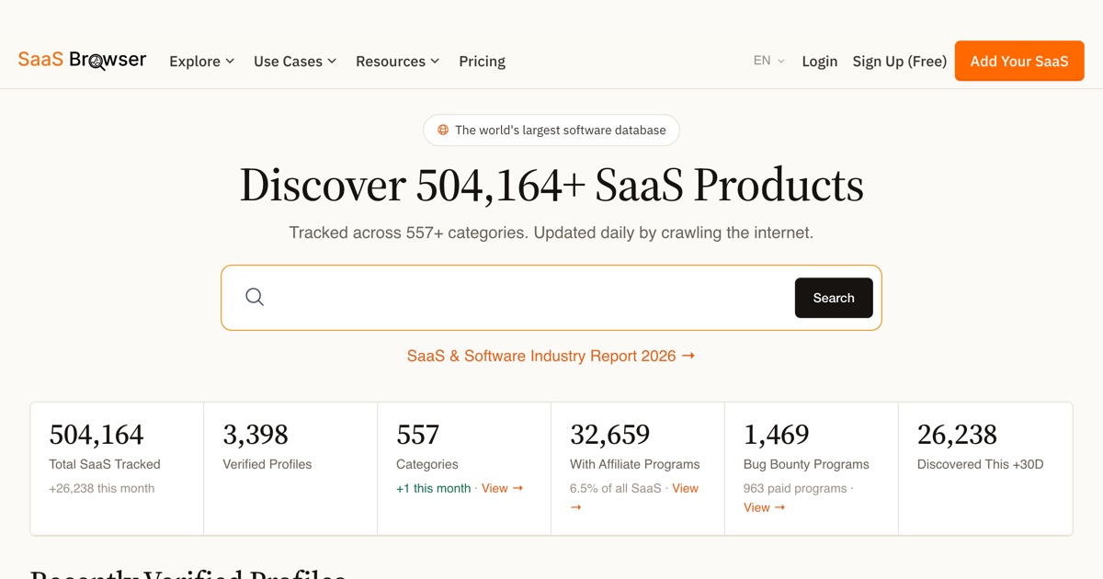Click the Add Your SaaS button
Screen dimensions: 1103x579
(x=1019, y=61)
